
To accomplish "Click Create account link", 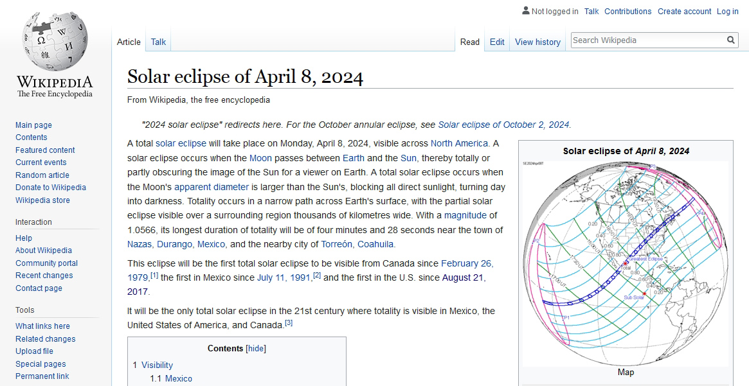I will pos(684,12).
